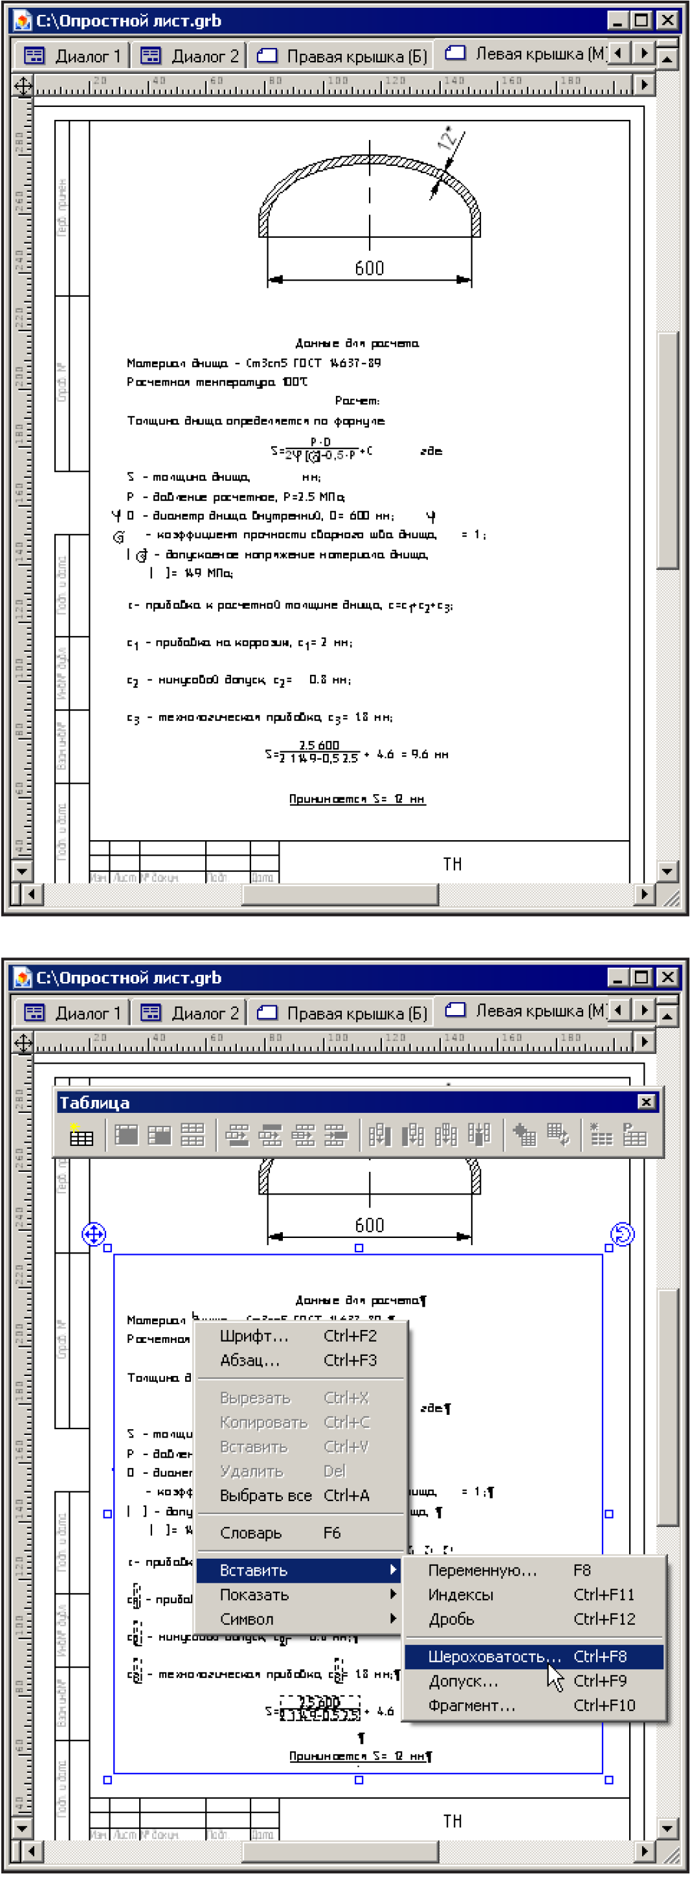The height and width of the screenshot is (1878, 690).
Task: Click the first column-operation icon in Таблица toolbar
Action: coord(379,1135)
